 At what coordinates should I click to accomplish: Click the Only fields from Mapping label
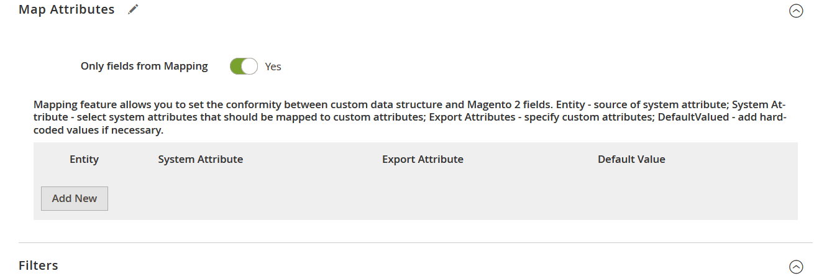pos(144,66)
